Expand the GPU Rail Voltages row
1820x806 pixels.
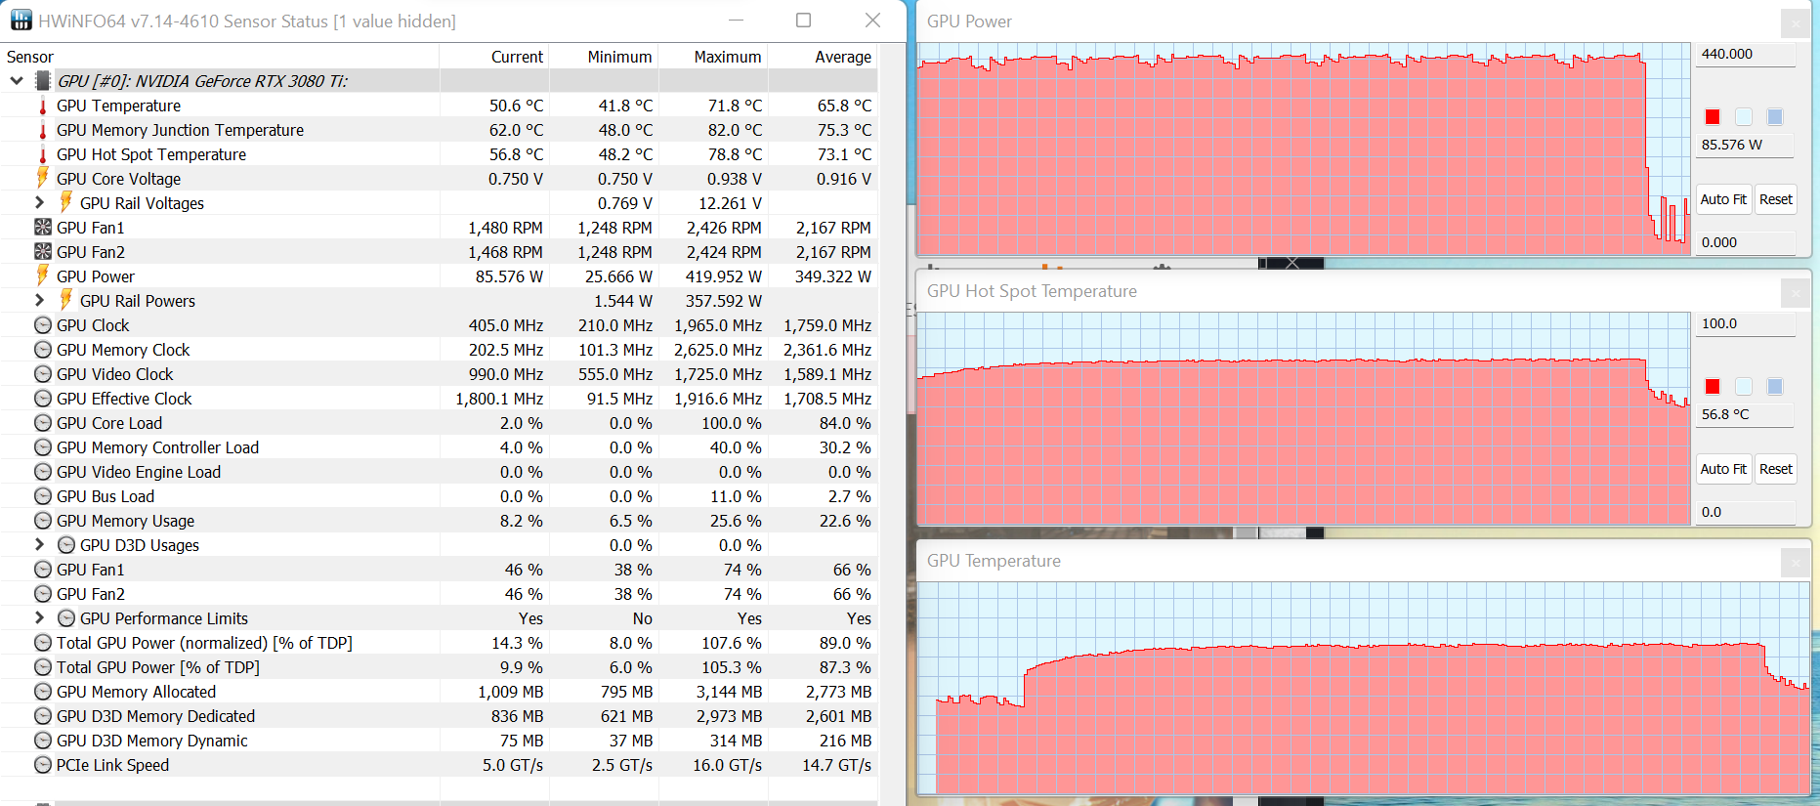[39, 202]
